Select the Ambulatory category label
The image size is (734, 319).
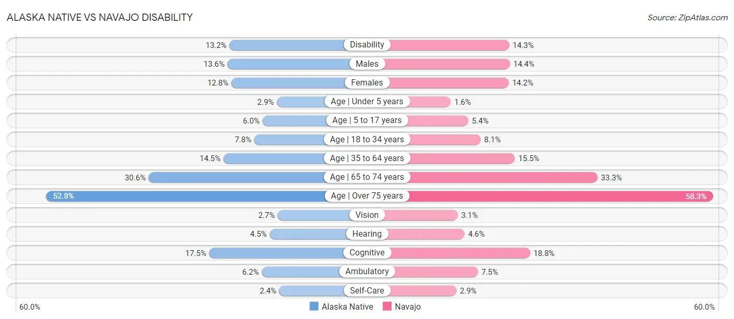tap(367, 271)
